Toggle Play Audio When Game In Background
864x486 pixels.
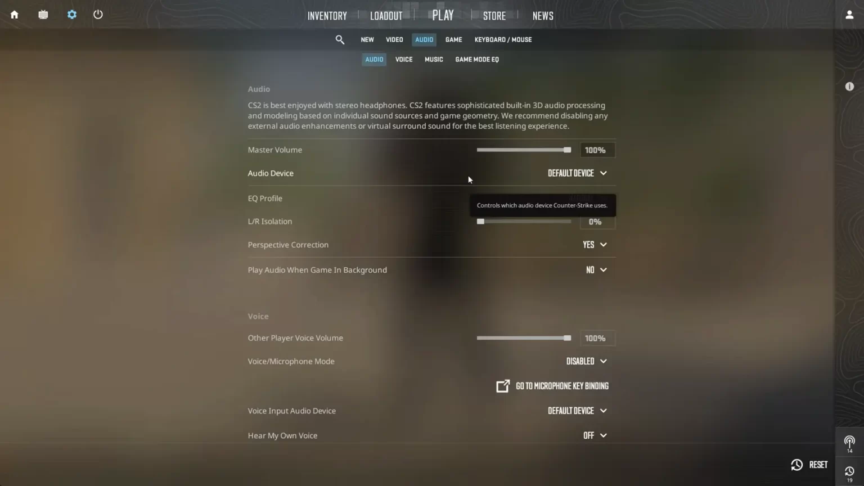click(596, 270)
